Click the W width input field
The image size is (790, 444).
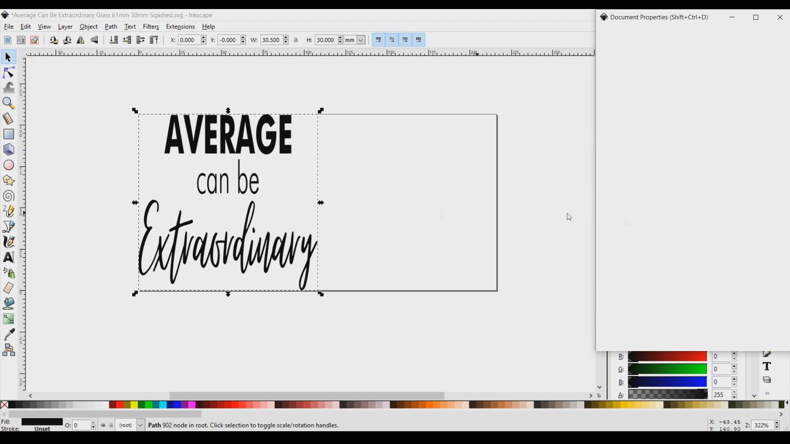tap(272, 40)
